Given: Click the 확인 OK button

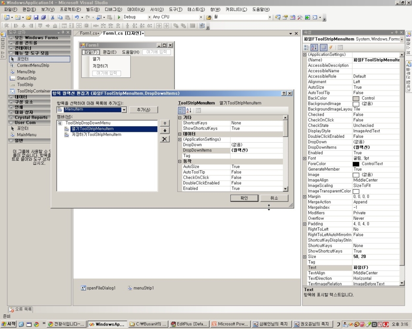Looking at the screenshot, I should 244,198.
